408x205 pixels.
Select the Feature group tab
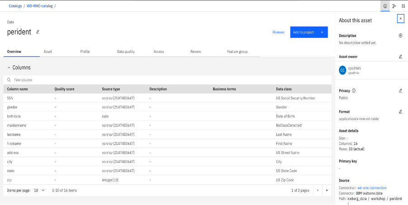pos(237,52)
